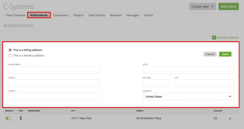The height and width of the screenshot is (129, 244).
Task: Toggle the default address switch off
Action: (8, 118)
